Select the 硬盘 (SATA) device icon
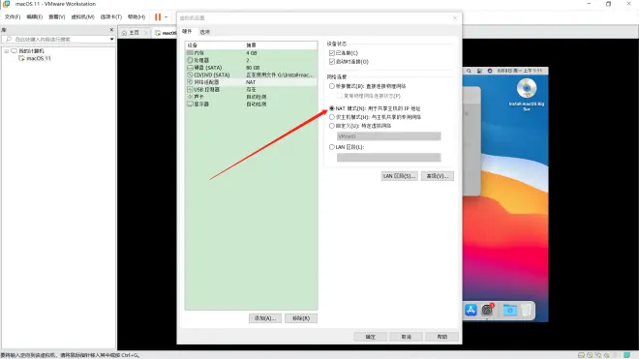This screenshot has width=639, height=359. [x=190, y=68]
